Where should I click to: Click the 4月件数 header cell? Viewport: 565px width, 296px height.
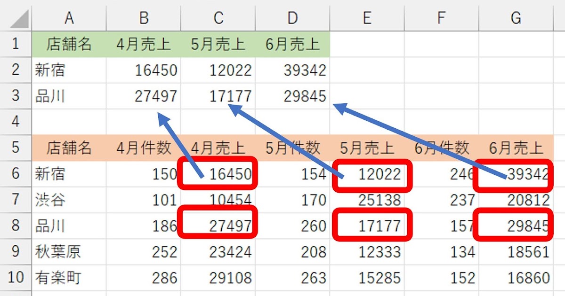[144, 148]
